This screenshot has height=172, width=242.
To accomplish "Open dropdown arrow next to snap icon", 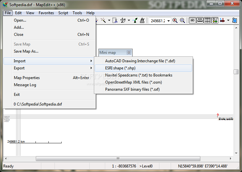I will 228,20.
